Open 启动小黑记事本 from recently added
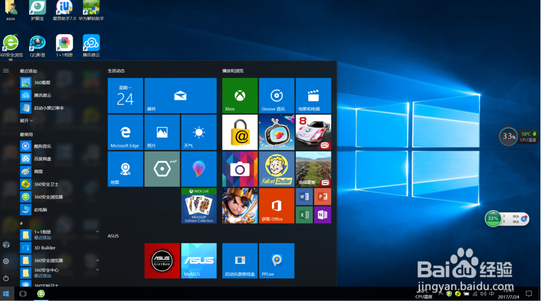The width and height of the screenshot is (543, 305). click(x=61, y=108)
